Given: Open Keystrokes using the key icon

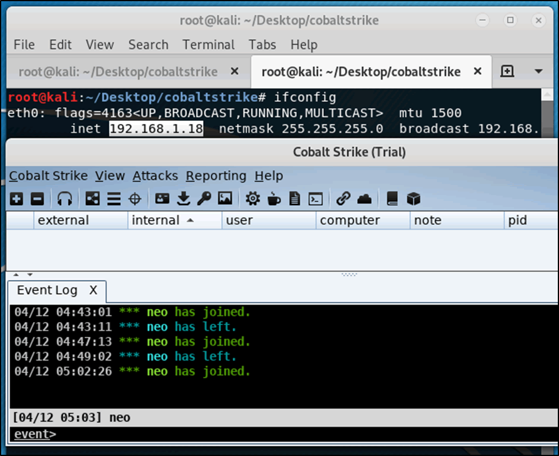Looking at the screenshot, I should pos(204,199).
